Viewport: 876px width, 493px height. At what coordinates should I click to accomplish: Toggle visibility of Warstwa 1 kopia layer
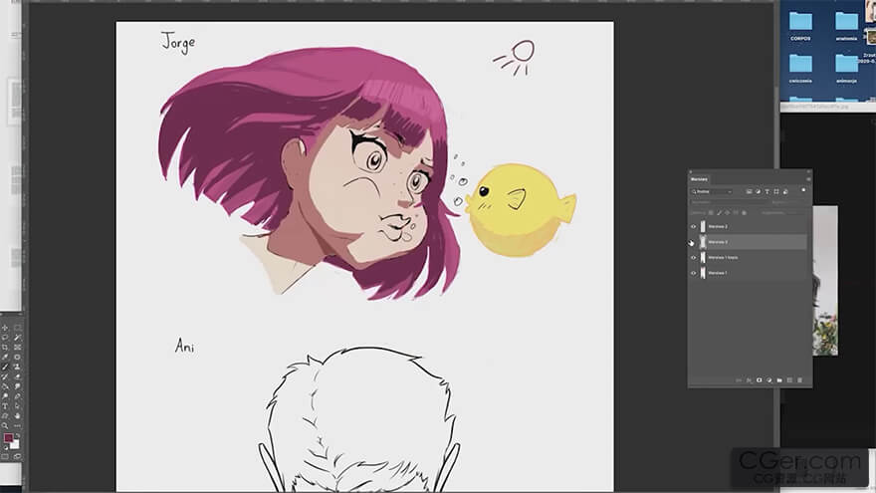point(693,257)
